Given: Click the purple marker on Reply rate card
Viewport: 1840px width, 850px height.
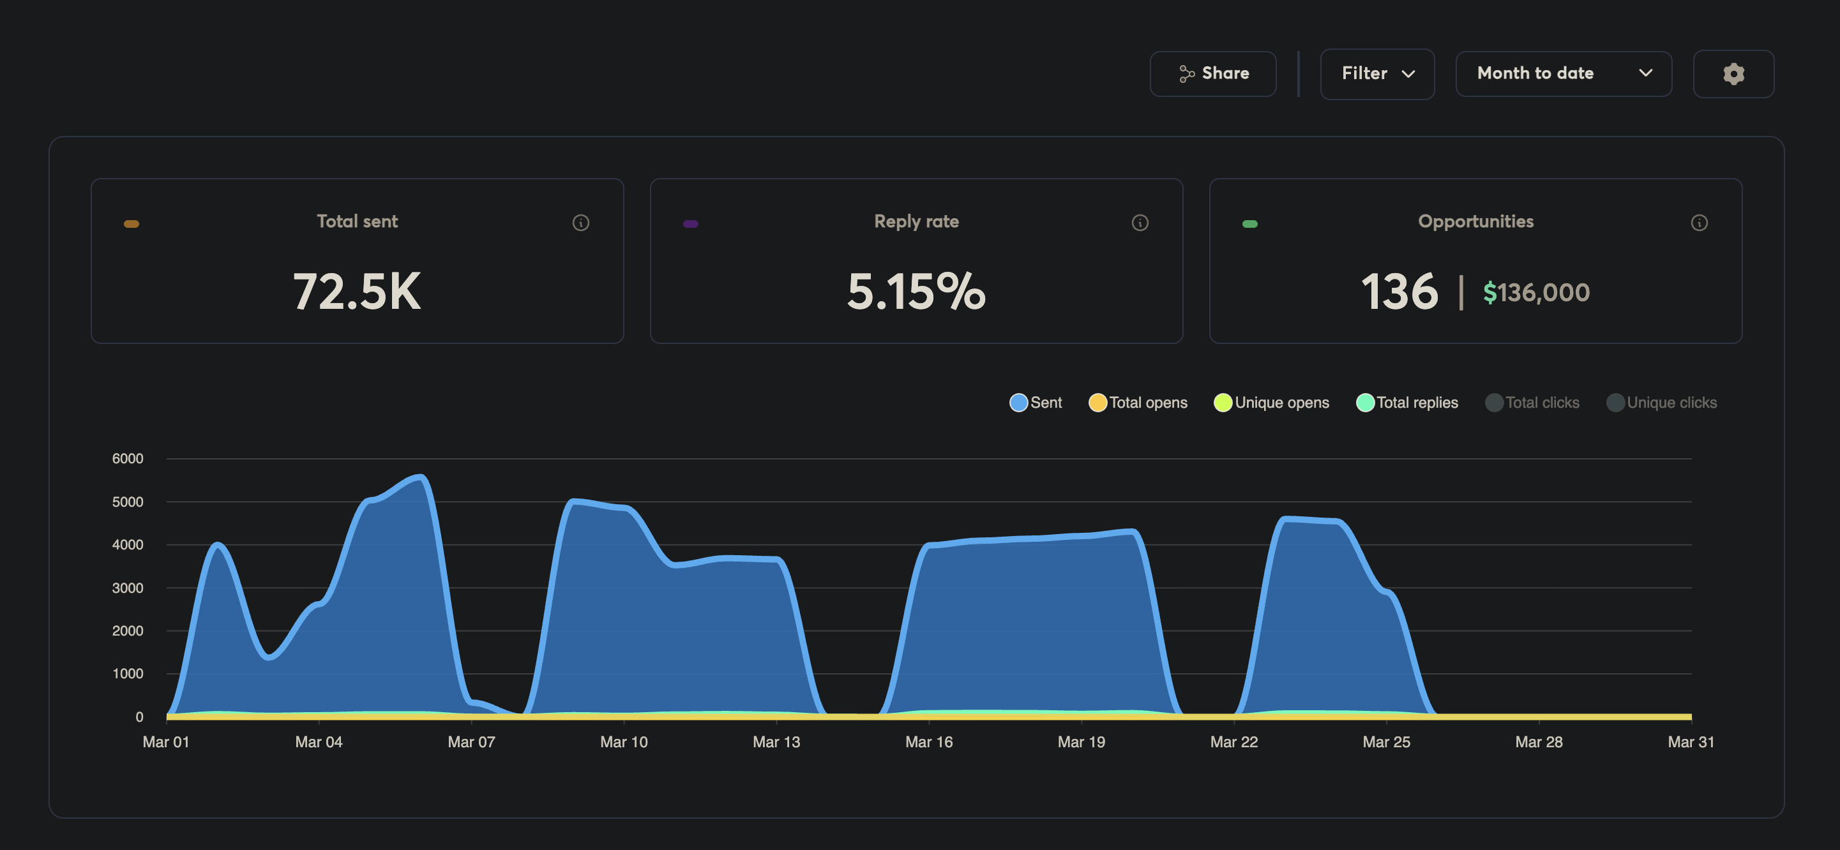Looking at the screenshot, I should 691,224.
